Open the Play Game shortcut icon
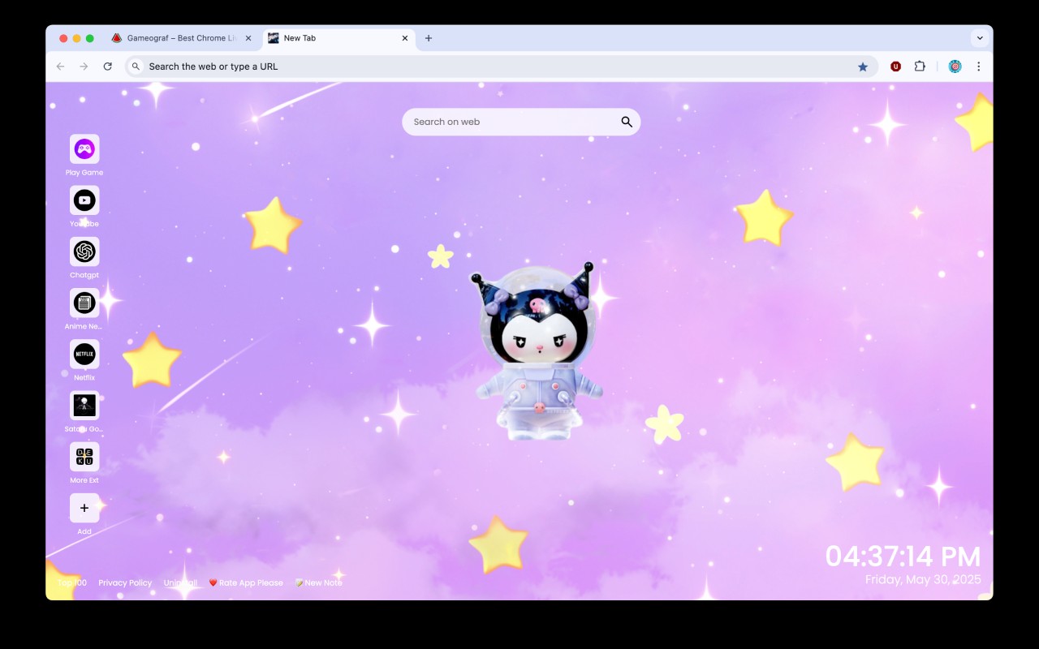This screenshot has width=1039, height=649. click(x=84, y=149)
